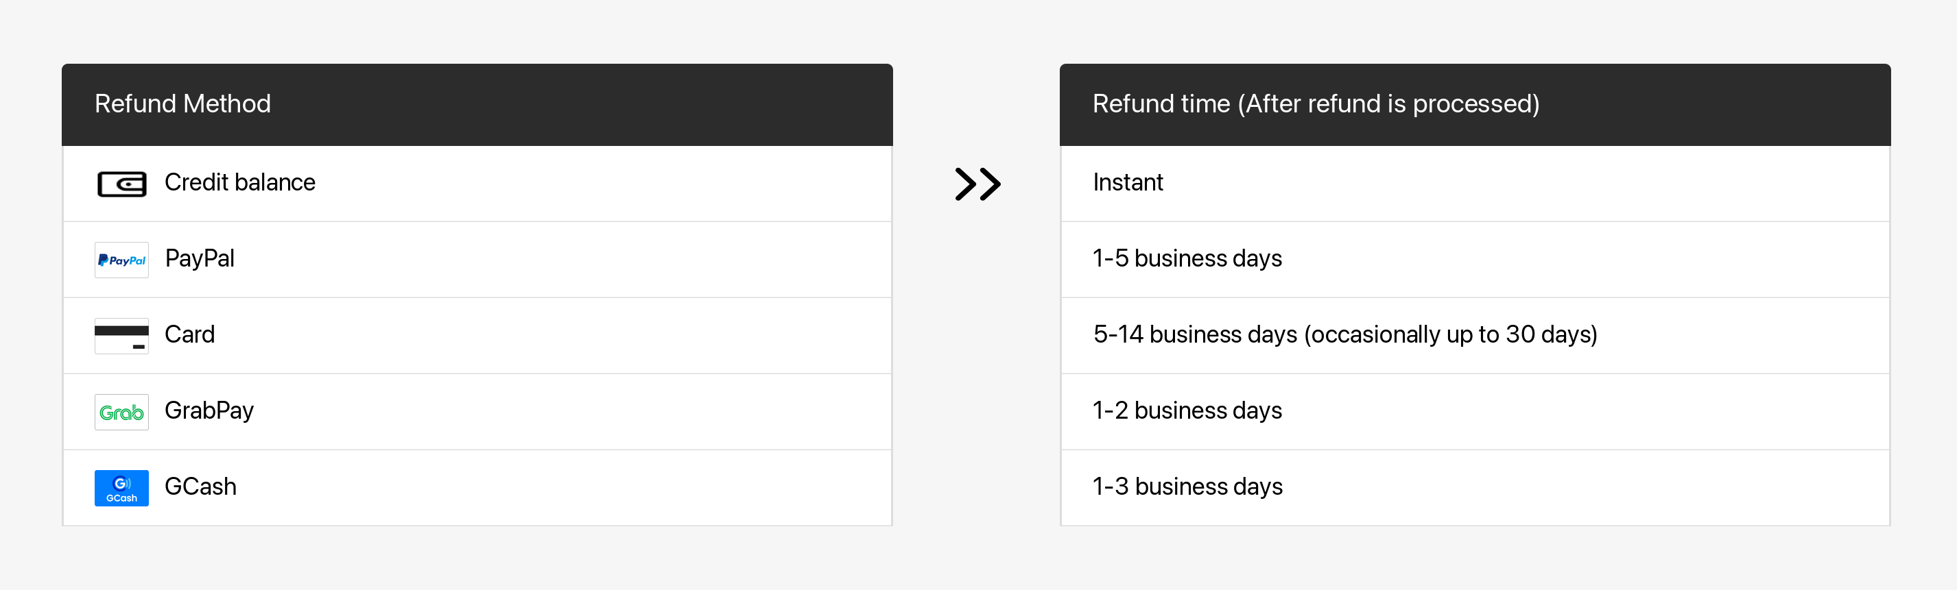Select the Card text label

(189, 334)
